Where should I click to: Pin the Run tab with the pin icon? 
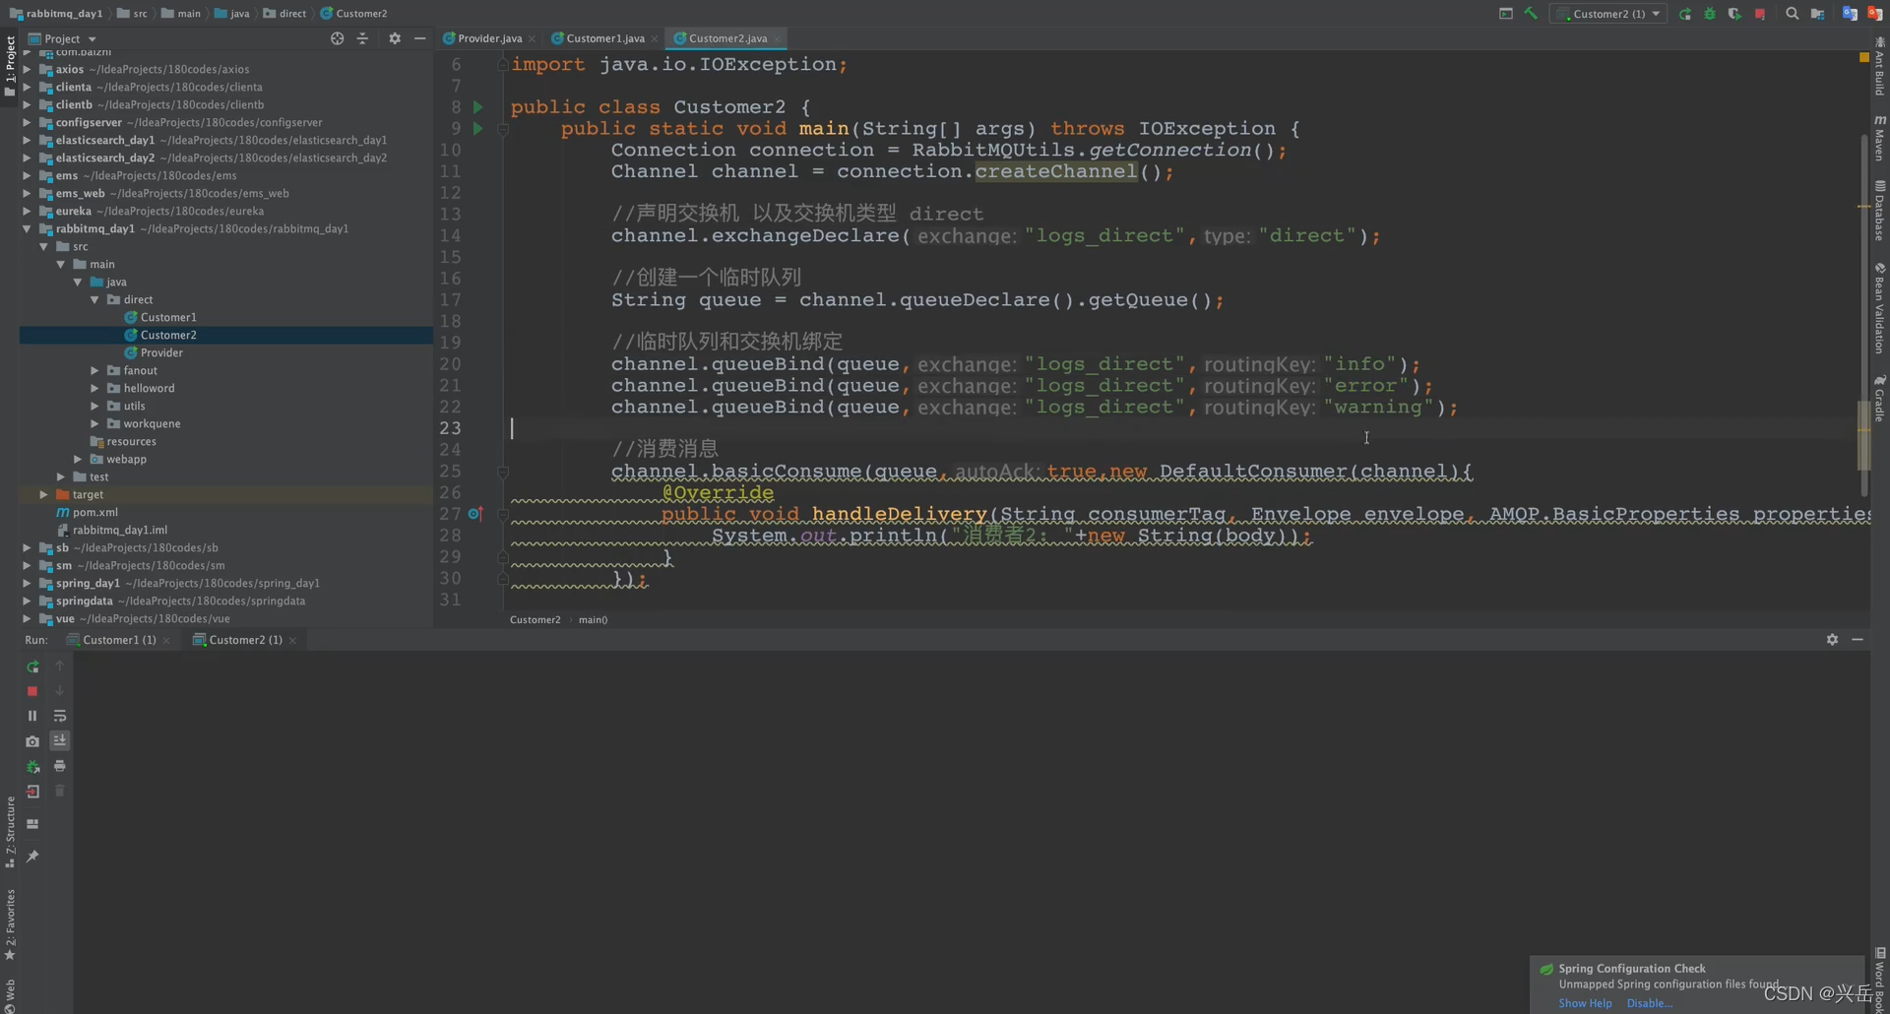coord(32,856)
